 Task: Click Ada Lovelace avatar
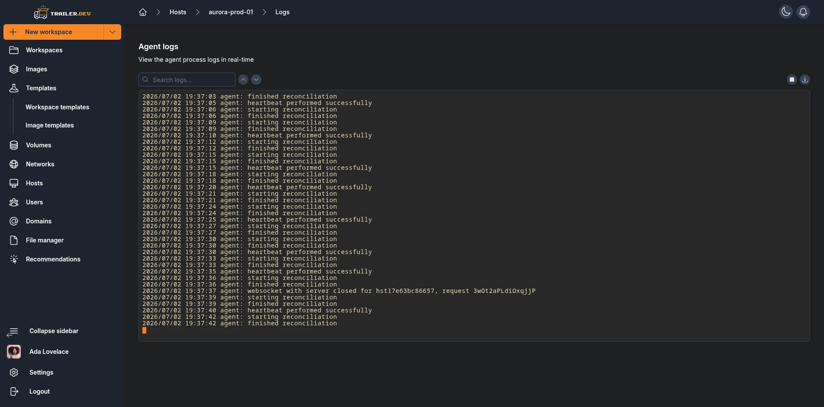point(14,352)
